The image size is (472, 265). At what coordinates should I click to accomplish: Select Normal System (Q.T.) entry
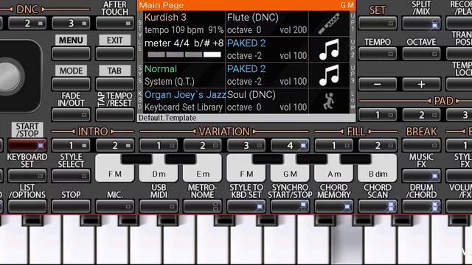click(x=184, y=75)
